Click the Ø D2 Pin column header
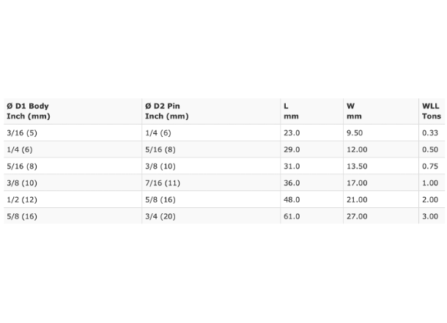The image size is (447, 323). click(x=211, y=111)
